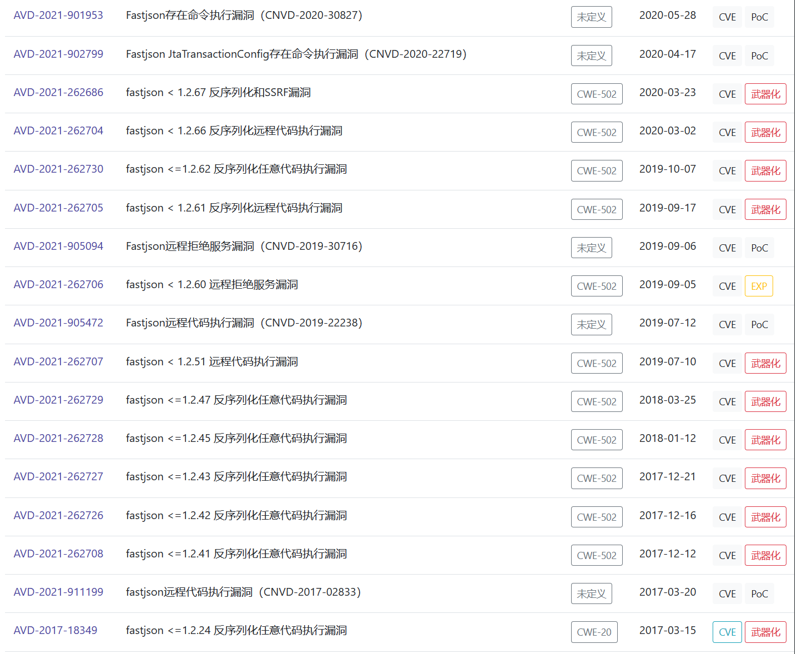Click CWE-502 tag for fastjson < 1.2.61
797x654 pixels.
[x=597, y=209]
